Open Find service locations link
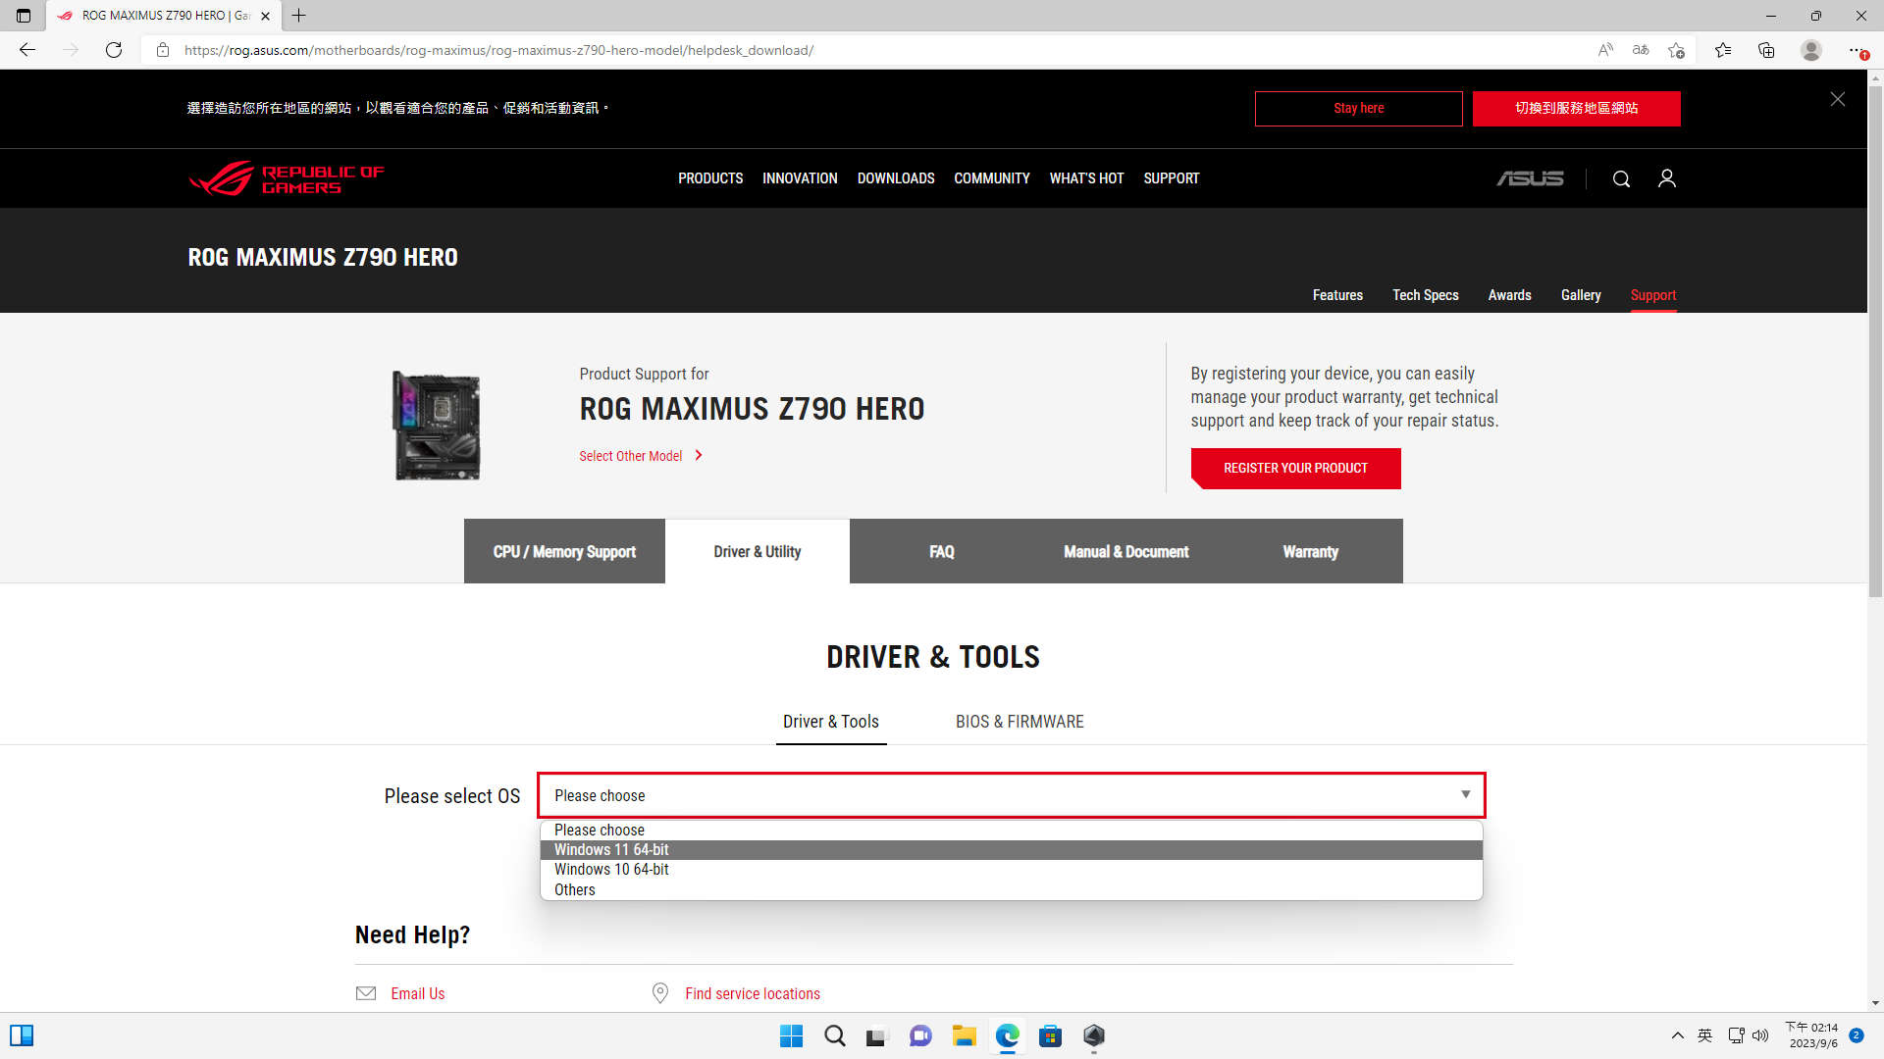Image resolution: width=1884 pixels, height=1059 pixels. coord(753,993)
